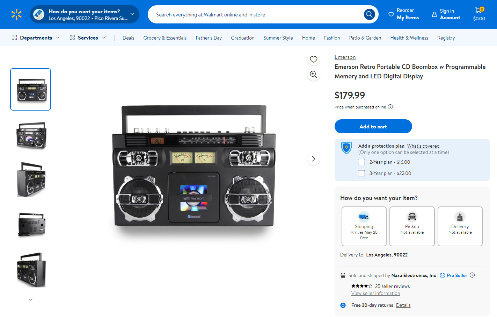Screen dimensions: 497x317
Task: Click the Naxa Electronics, Inc seller name
Action: (x=414, y=275)
